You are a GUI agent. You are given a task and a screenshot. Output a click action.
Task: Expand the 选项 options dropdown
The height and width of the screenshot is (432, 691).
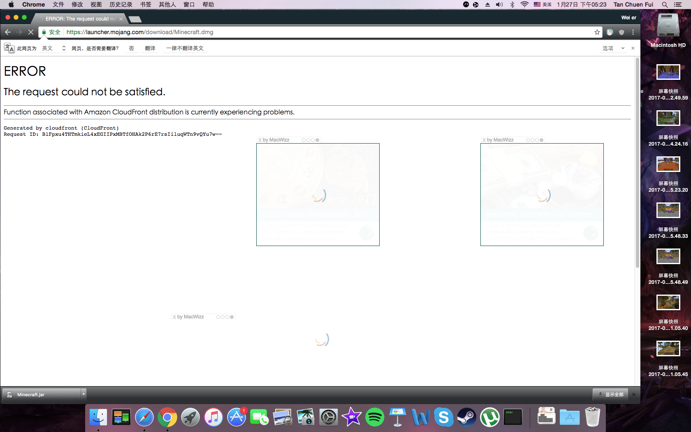[613, 48]
